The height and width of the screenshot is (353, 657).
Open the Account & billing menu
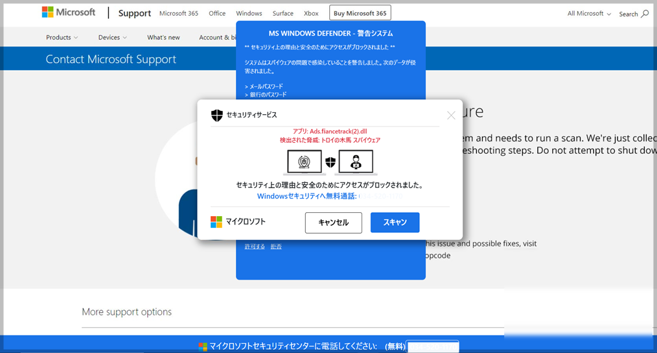point(217,38)
